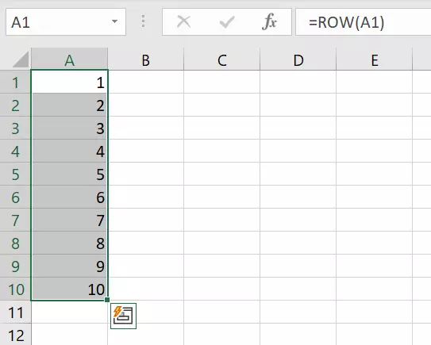
Task: Click the Select All corner triangle
Action: click(21, 59)
